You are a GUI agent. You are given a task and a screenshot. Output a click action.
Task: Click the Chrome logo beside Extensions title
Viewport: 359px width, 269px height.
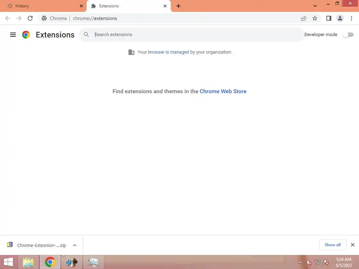[26, 35]
